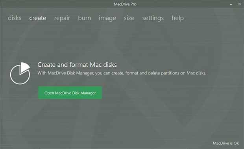Open the repair tab
Screen dimensions: 244x149
[62, 18]
